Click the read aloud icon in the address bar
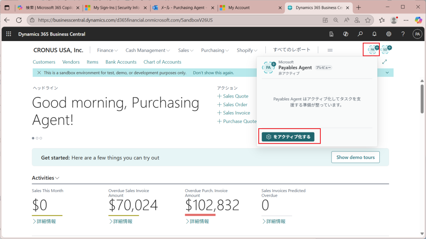Viewport: 426px width, 239px height. pyautogui.click(x=347, y=20)
